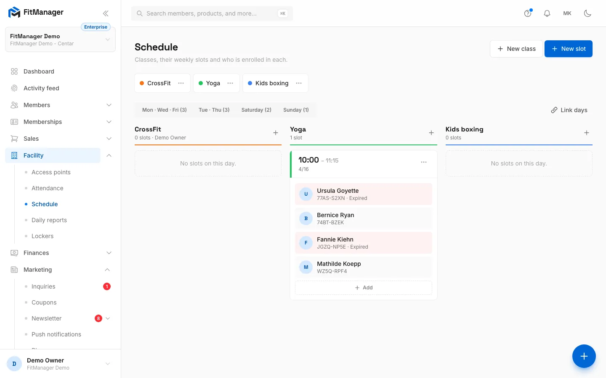Add a member to the Yoga slot
Viewport: 606px width, 378px height.
click(x=364, y=288)
